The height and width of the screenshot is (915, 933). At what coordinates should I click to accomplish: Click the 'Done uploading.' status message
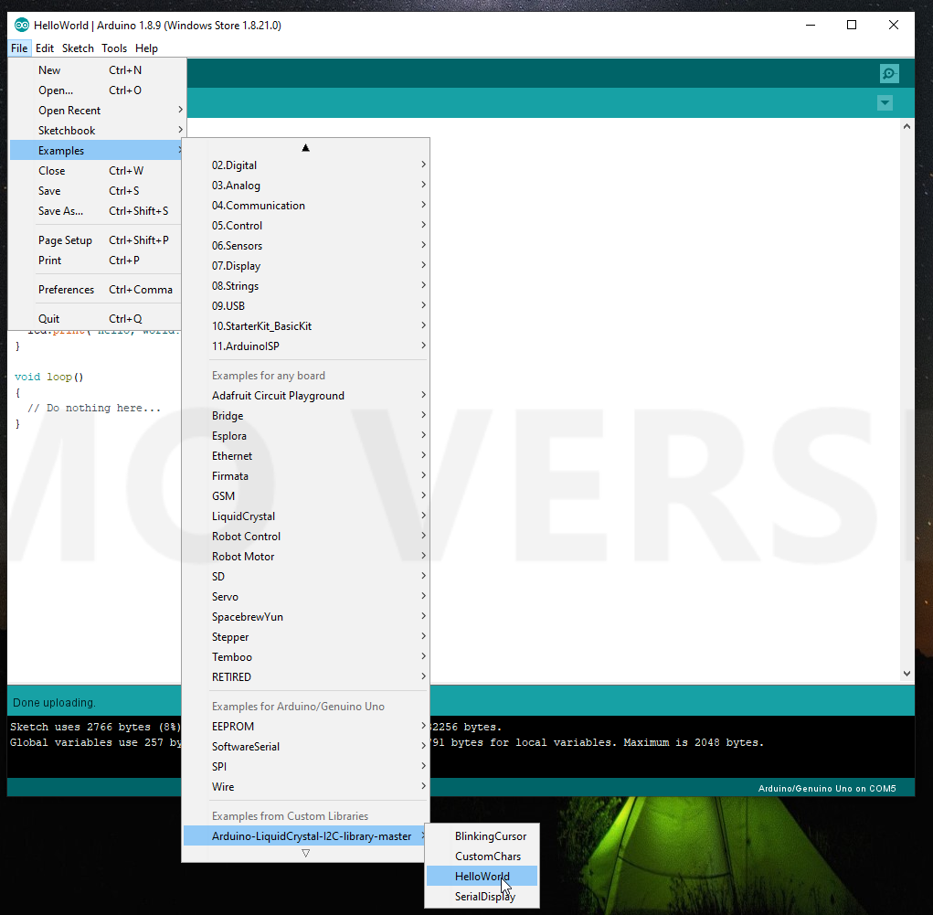click(54, 702)
